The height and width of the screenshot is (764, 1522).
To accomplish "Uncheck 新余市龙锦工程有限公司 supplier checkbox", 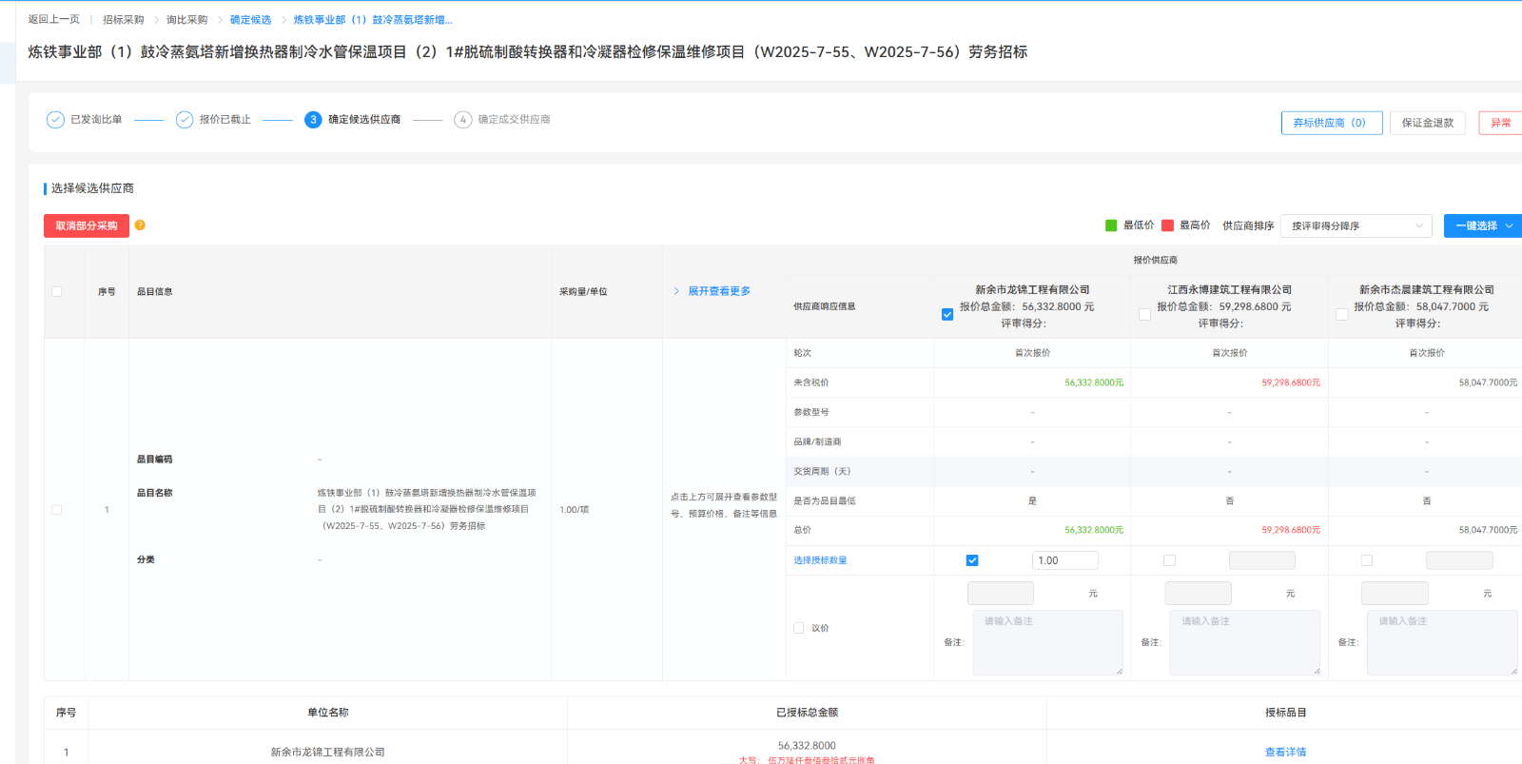I will pyautogui.click(x=947, y=315).
